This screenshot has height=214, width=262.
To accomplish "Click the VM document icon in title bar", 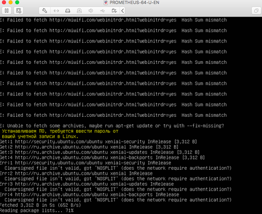I will click(x=106, y=3).
